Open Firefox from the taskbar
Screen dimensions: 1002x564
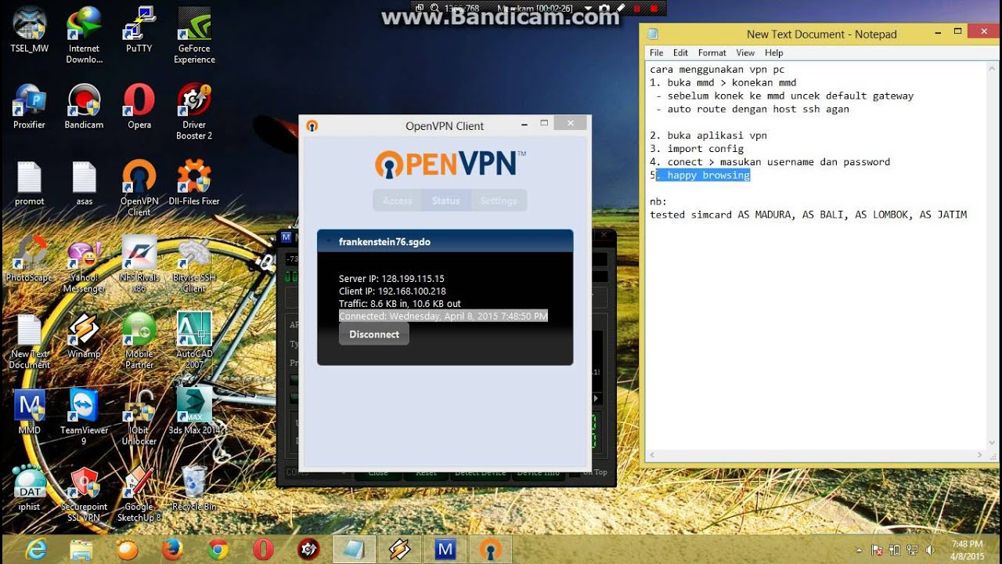click(172, 549)
